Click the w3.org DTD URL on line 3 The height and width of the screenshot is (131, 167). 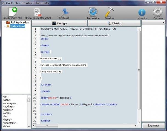click(x=75, y=35)
